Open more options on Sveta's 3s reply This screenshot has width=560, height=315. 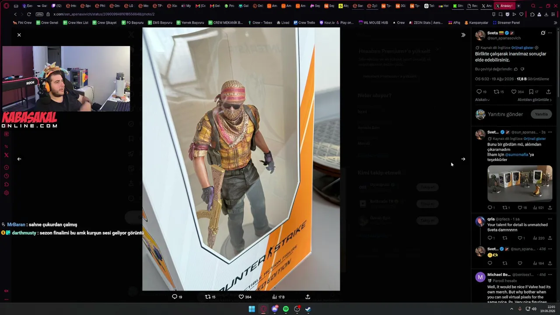[x=550, y=132]
